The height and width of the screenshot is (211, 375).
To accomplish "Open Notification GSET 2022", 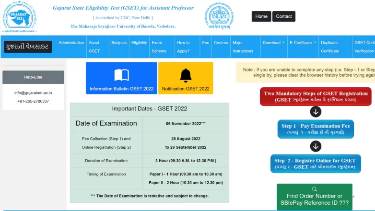I will tap(186, 78).
